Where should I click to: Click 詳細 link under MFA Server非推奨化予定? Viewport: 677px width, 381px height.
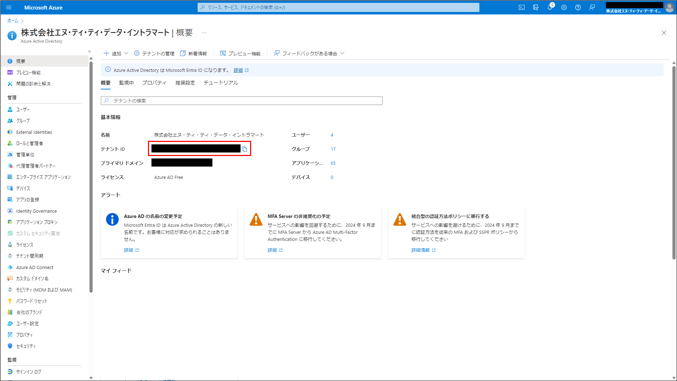[272, 250]
